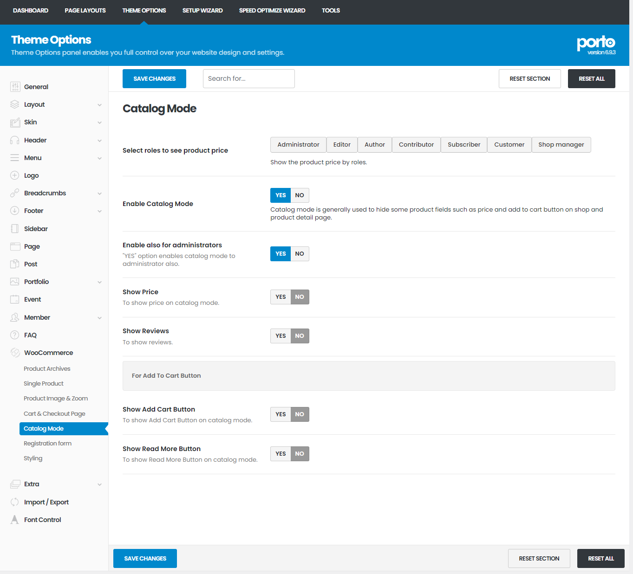Set Show Add Cart Button to NO

300,414
